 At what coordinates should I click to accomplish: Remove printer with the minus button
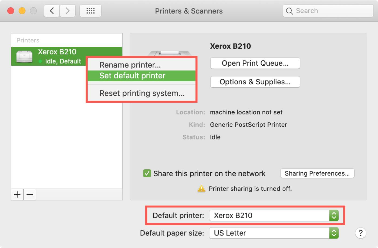[30, 195]
